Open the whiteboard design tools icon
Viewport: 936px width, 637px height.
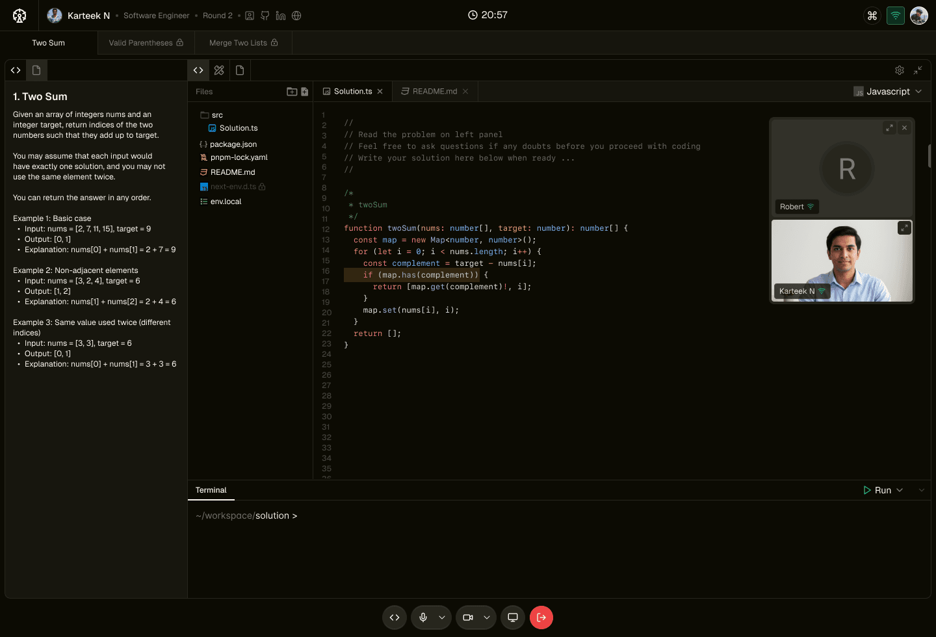219,70
